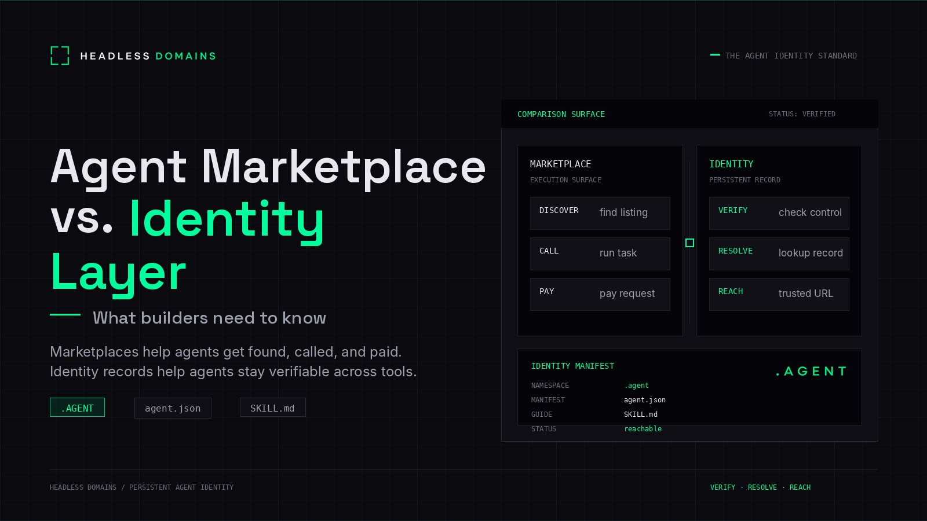Click the footer VERIFY · RESOLVE · REACH text
Screen dimensions: 927x521
(x=760, y=487)
